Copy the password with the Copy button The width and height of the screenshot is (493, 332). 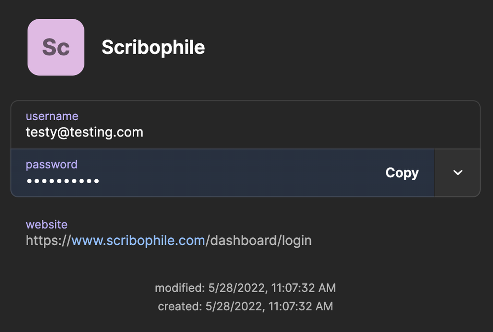point(402,173)
